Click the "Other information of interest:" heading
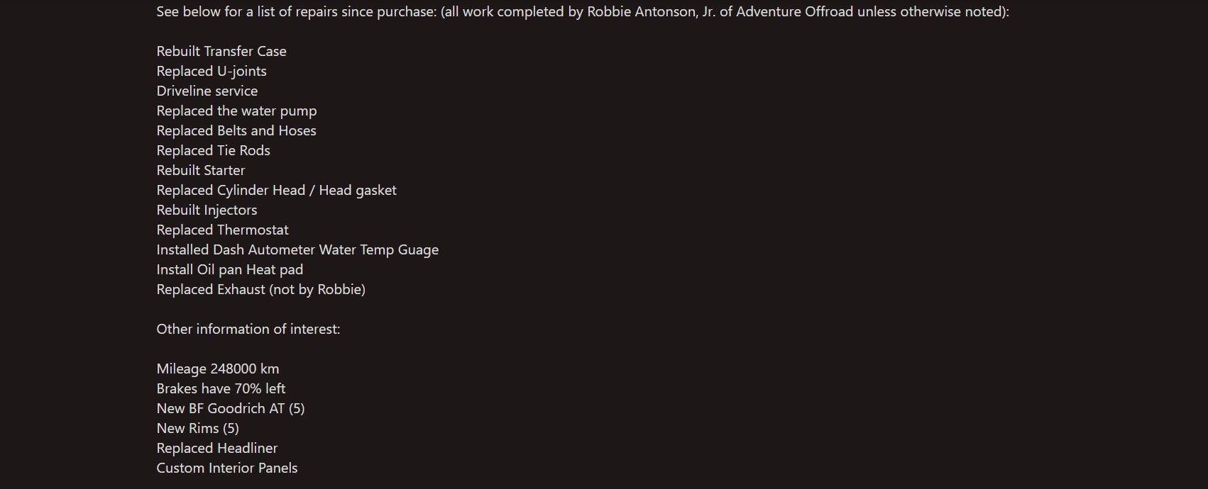1208x489 pixels. 248,329
